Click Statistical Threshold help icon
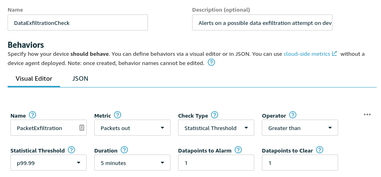This screenshot has height=177, width=381. pyautogui.click(x=71, y=150)
